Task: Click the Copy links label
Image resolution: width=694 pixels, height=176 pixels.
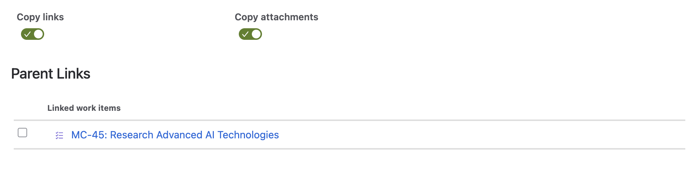Action: 40,17
